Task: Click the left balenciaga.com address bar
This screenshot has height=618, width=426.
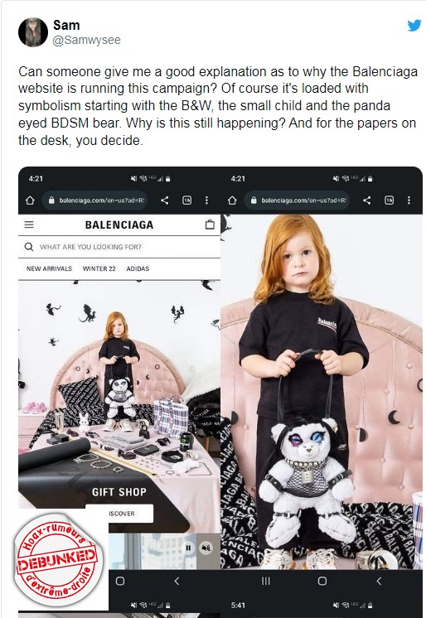Action: pyautogui.click(x=96, y=200)
